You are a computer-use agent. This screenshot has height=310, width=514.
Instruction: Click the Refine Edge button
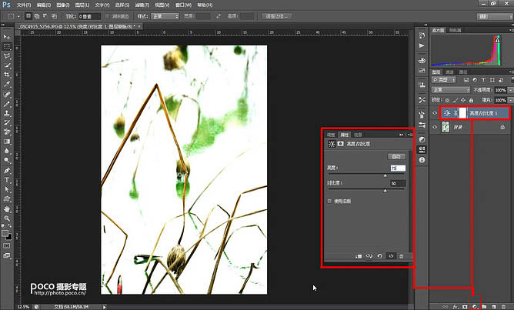[277, 16]
